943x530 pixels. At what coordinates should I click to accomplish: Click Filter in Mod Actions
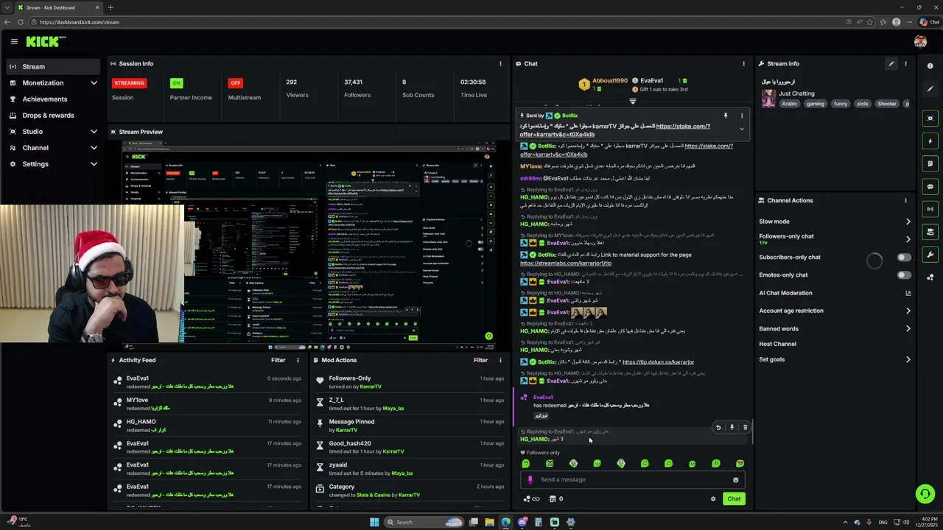480,360
